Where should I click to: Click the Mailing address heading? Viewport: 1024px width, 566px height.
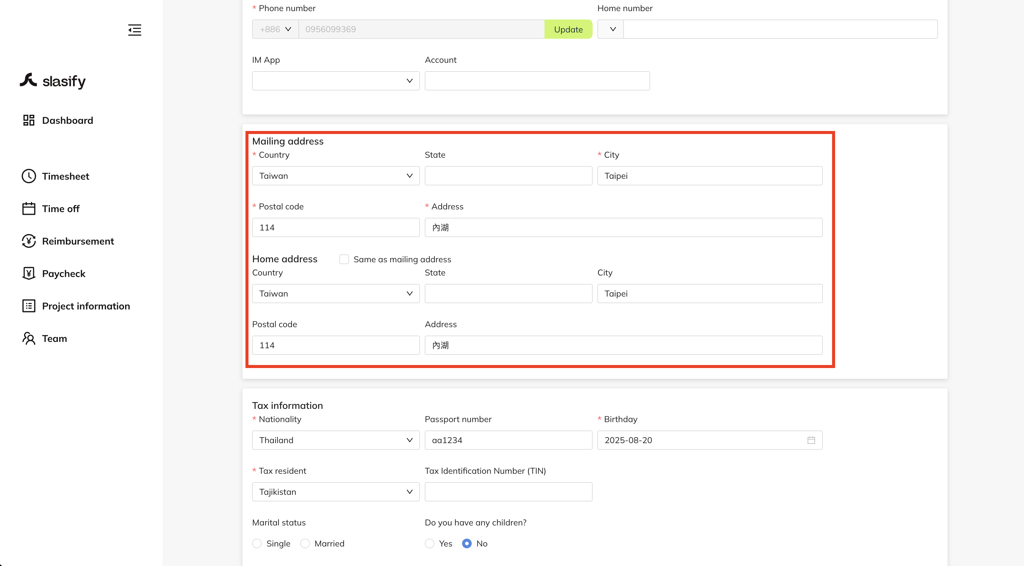[x=288, y=141]
